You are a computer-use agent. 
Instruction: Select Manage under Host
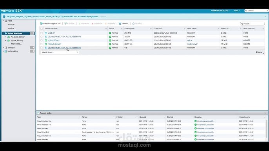(11, 25)
